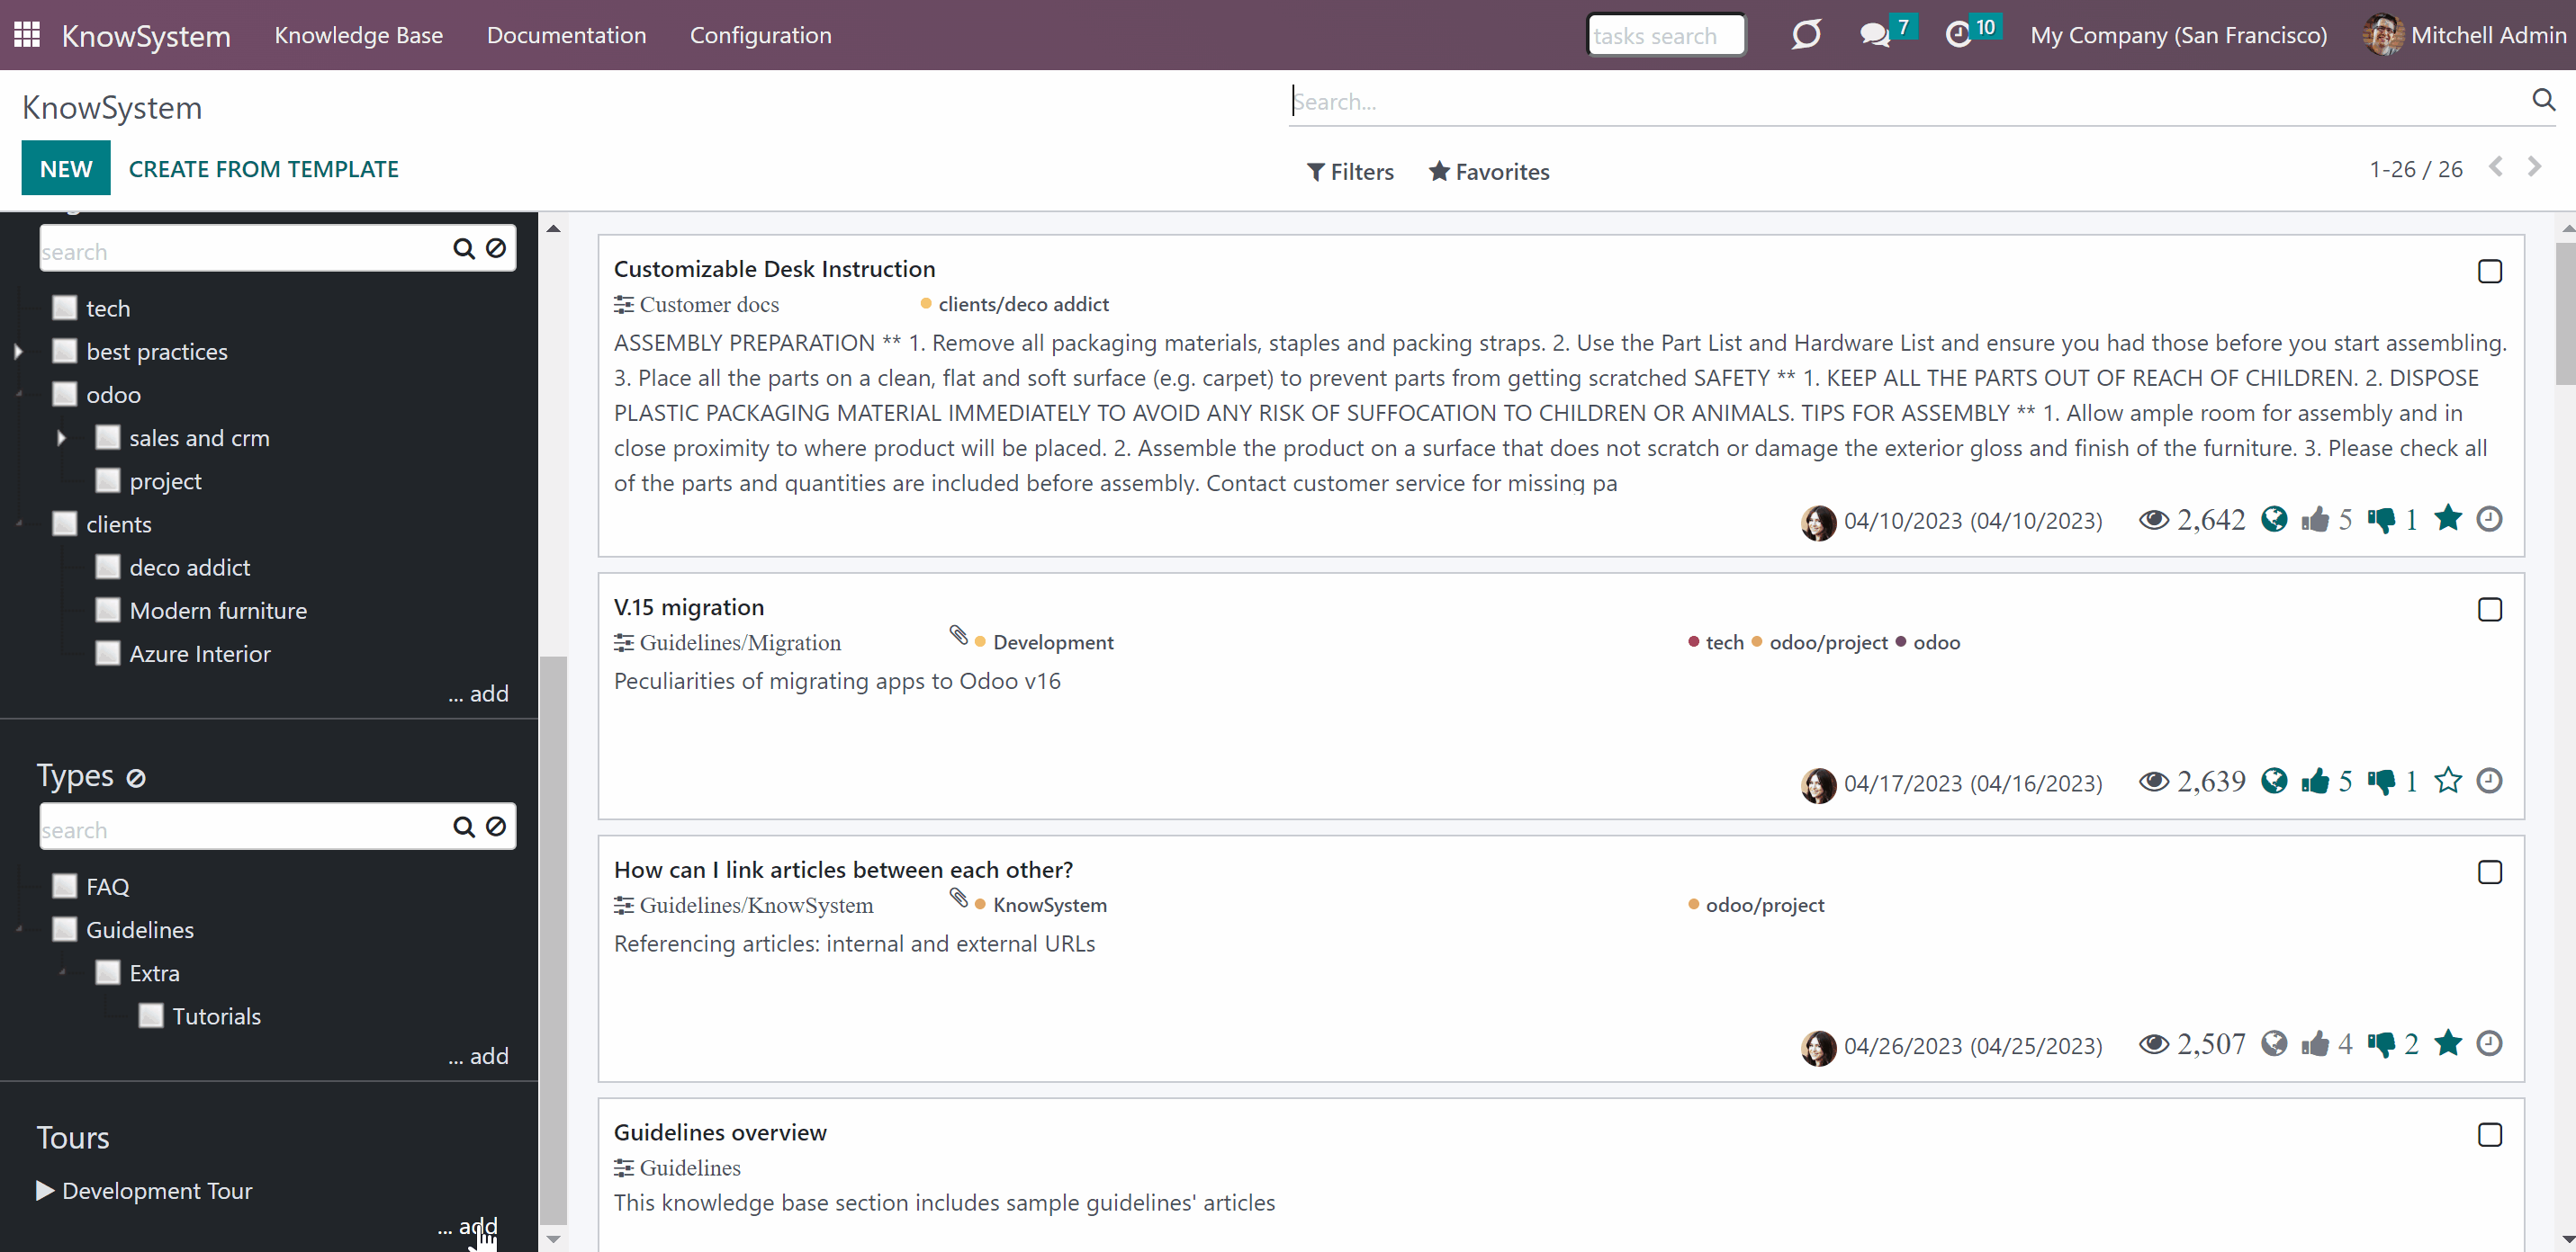This screenshot has width=2576, height=1252.
Task: Open the conversations icon with badge 7
Action: 1875,35
